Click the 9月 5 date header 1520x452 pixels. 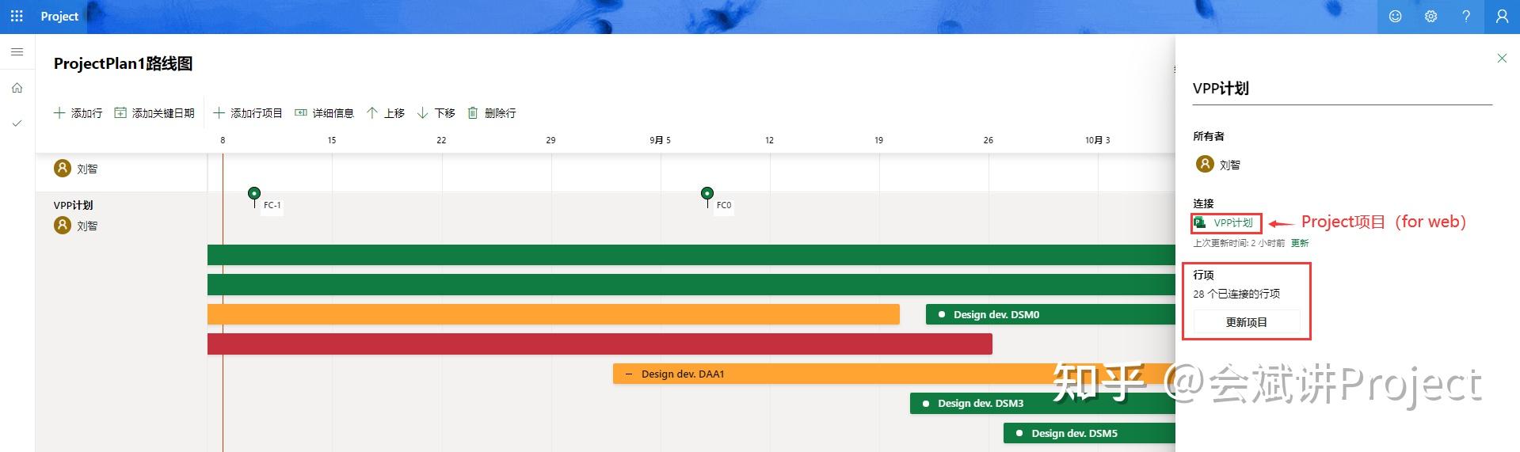(660, 140)
